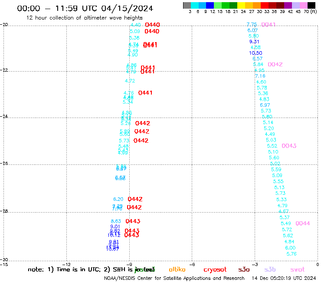
Task: Click the 'cryosat' satellite legend label
Action: click(x=215, y=269)
